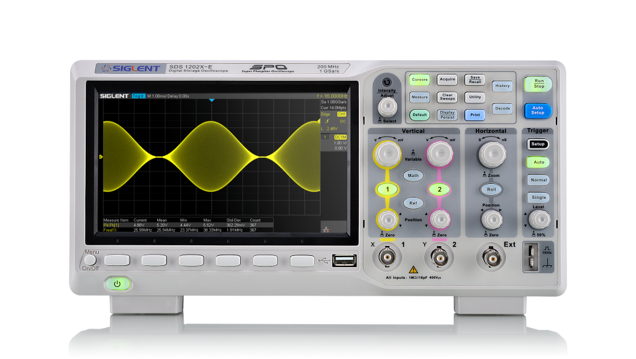Screen dimensions: 636x359
Task: Click the USB port on front panel
Action: click(x=343, y=260)
